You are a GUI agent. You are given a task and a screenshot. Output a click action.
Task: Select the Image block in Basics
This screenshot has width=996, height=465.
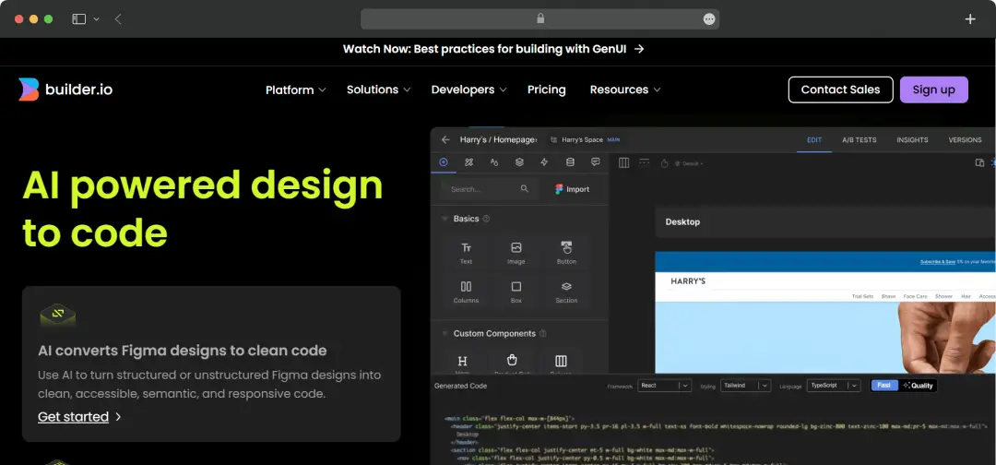pos(516,252)
